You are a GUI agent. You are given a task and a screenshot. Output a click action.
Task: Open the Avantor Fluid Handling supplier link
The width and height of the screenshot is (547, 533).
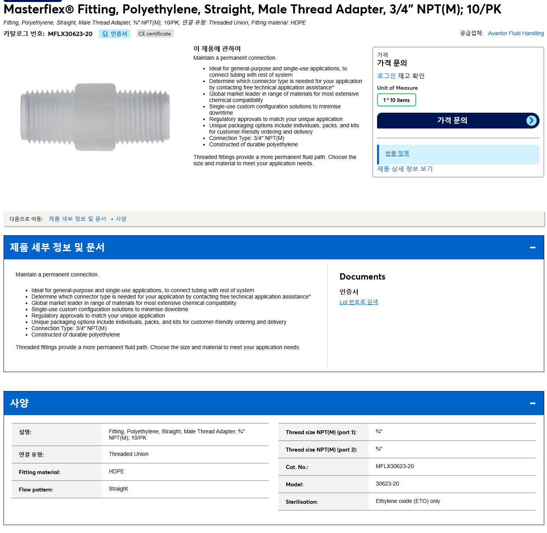[x=516, y=33]
